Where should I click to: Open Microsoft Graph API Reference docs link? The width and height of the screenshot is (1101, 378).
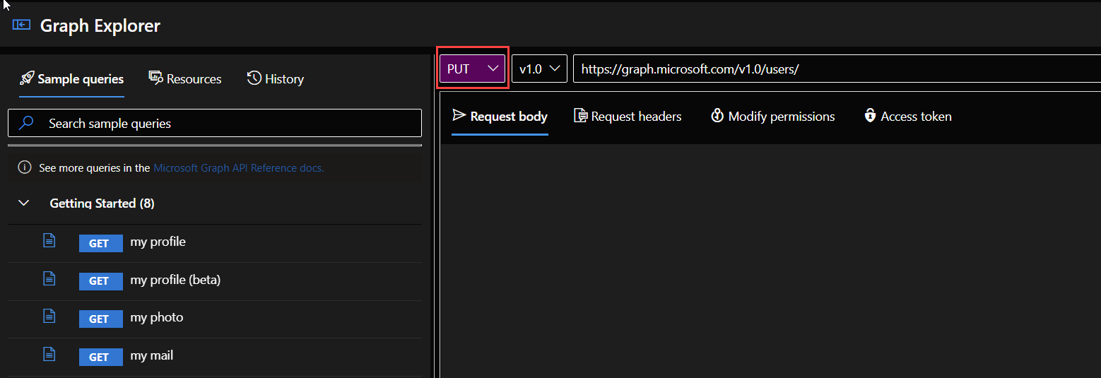[x=239, y=168]
